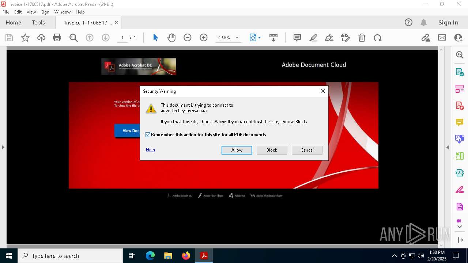Print the document
Image resolution: width=468 pixels, height=263 pixels.
57,38
